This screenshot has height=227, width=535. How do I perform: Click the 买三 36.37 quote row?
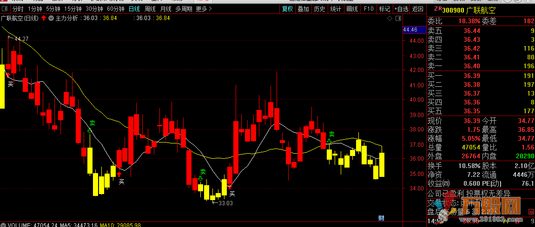click(x=481, y=93)
